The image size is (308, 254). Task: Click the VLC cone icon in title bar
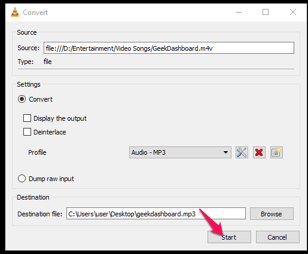point(15,12)
